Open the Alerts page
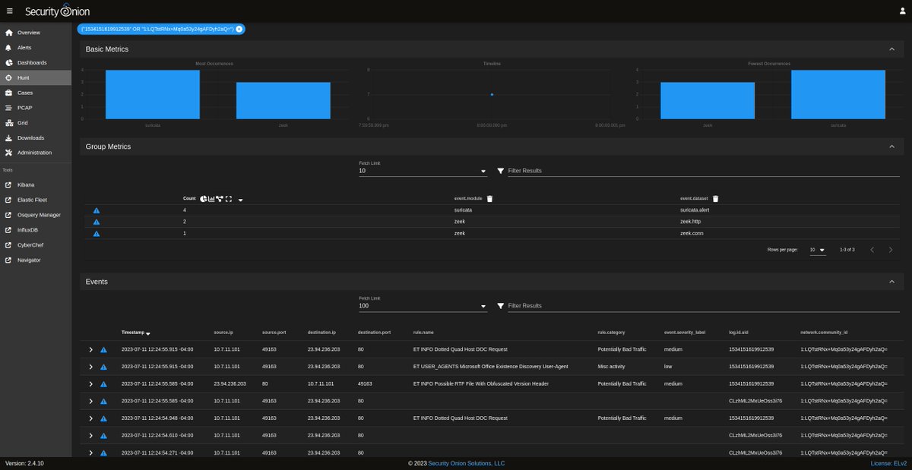Viewport: 912px width, 470px height. pyautogui.click(x=36, y=48)
